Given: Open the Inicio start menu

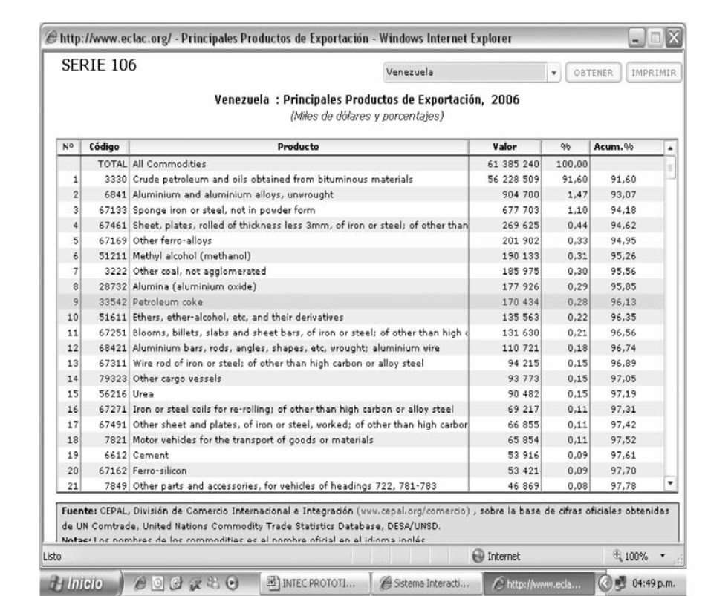Looking at the screenshot, I should (81, 583).
